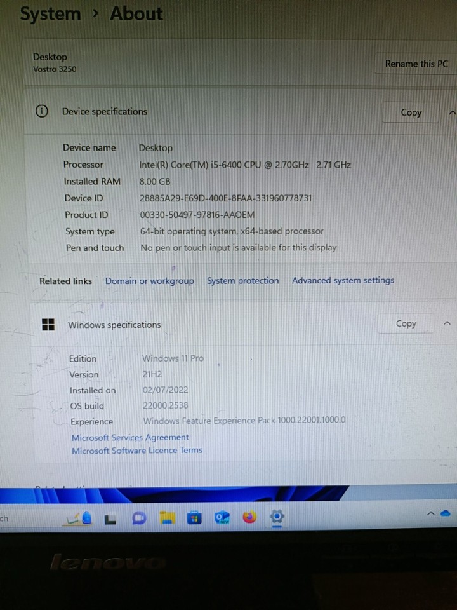This screenshot has height=610, width=457.
Task: Open Domain or workgroup link
Action: coord(150,281)
